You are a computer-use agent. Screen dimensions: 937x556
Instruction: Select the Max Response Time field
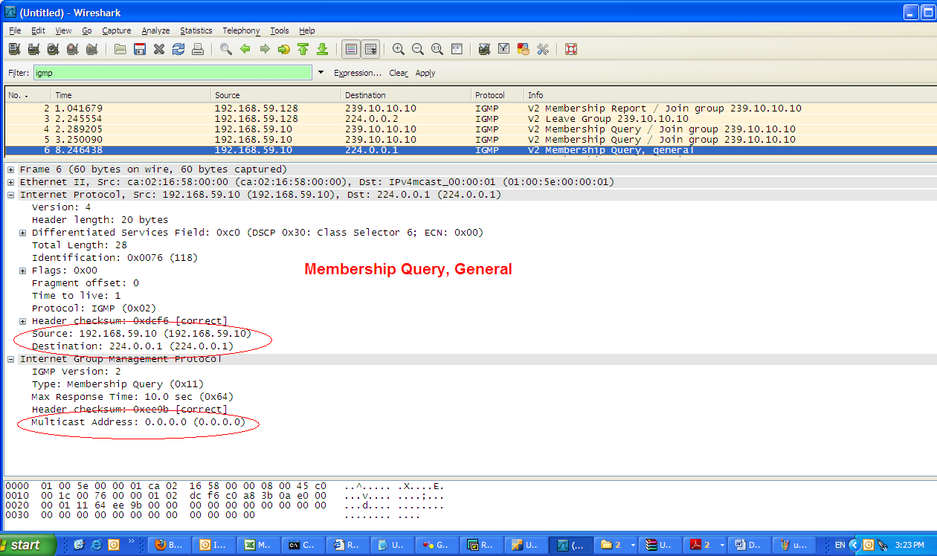pyautogui.click(x=132, y=397)
